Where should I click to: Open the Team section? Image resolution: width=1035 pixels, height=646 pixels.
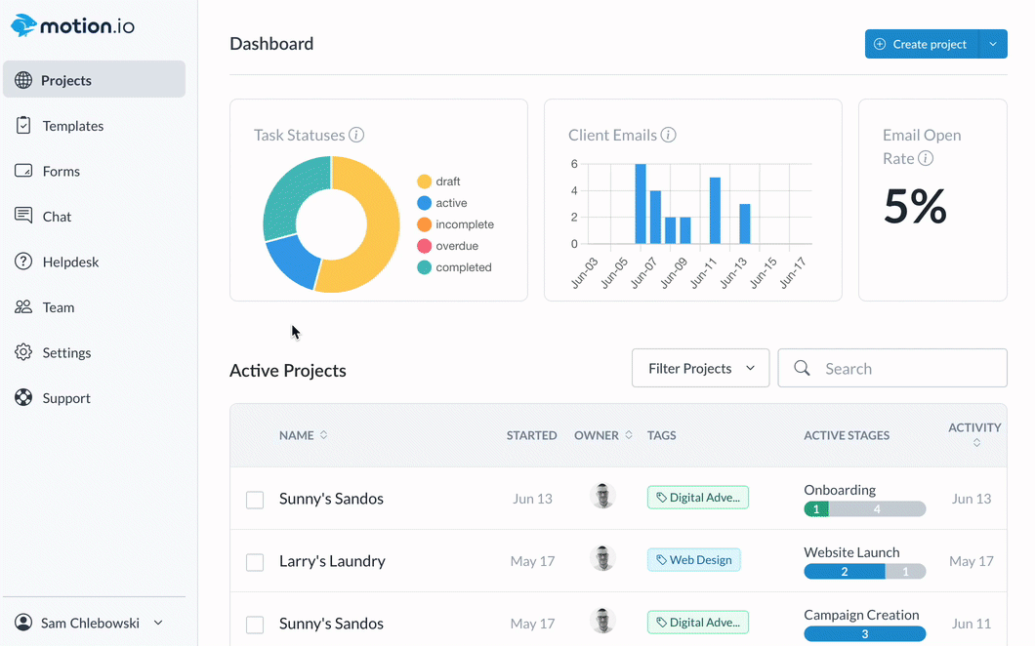pyautogui.click(x=58, y=307)
